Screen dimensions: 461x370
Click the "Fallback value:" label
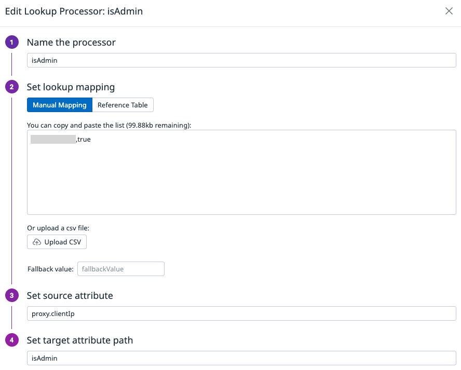50,269
